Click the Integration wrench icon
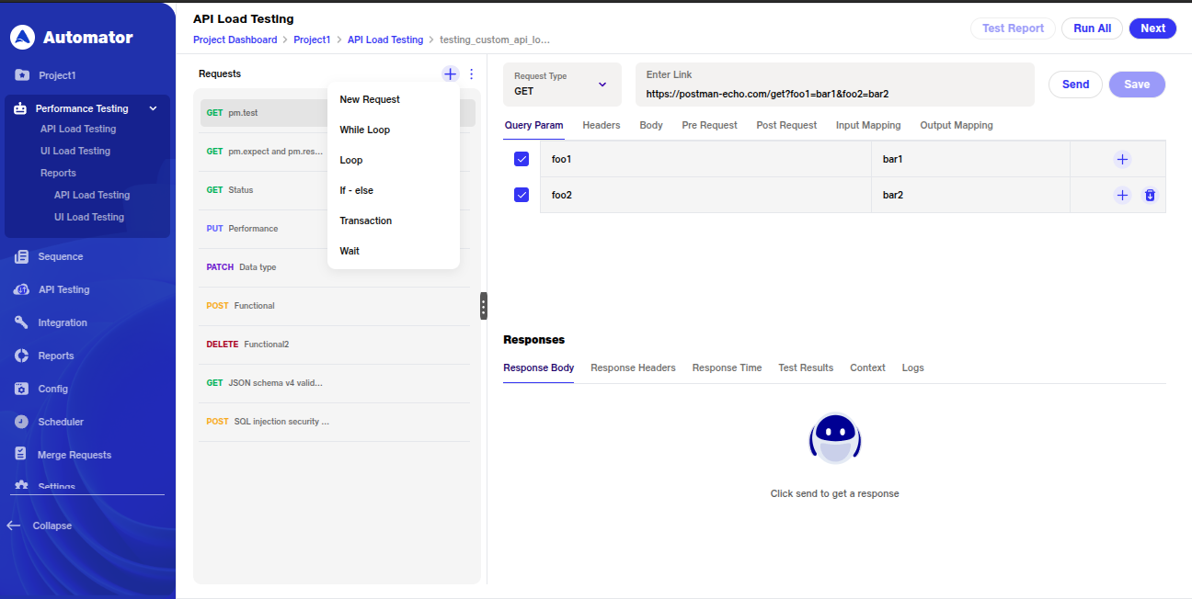 pyautogui.click(x=21, y=322)
